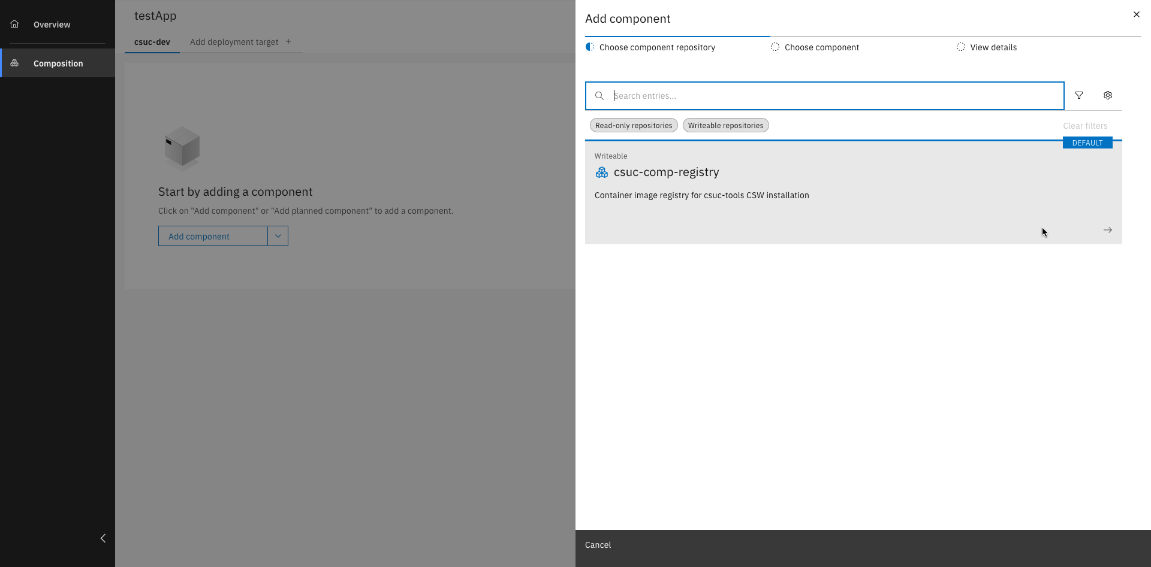Image resolution: width=1151 pixels, height=567 pixels.
Task: Toggle the Writeable repositories filter tag
Action: 725,125
